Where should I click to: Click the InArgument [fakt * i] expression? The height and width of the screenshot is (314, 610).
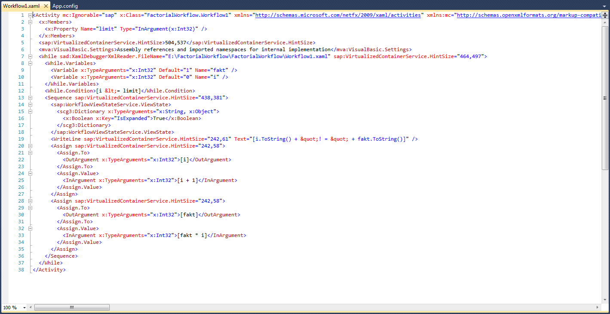pyautogui.click(x=192, y=235)
